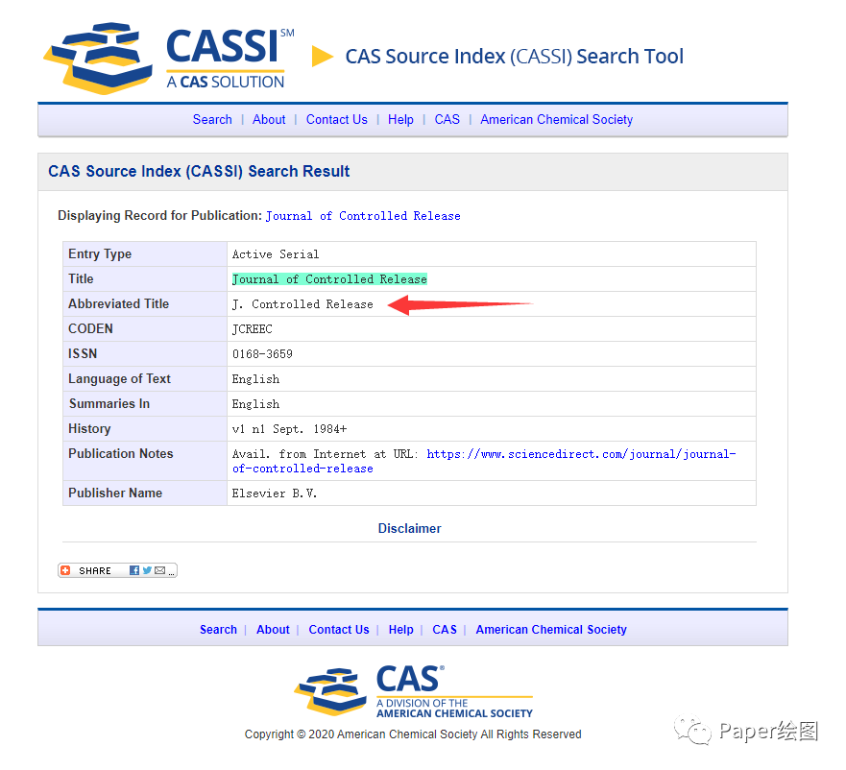The height and width of the screenshot is (770, 846).
Task: Open the Search link in footer navigation
Action: [218, 630]
